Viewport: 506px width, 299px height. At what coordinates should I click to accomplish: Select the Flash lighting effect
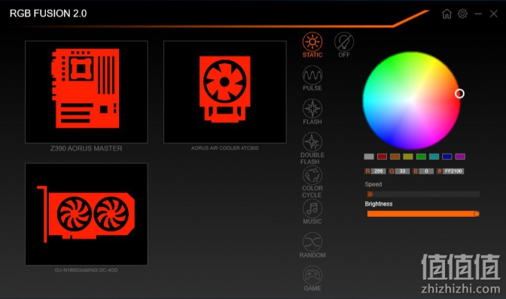click(312, 111)
